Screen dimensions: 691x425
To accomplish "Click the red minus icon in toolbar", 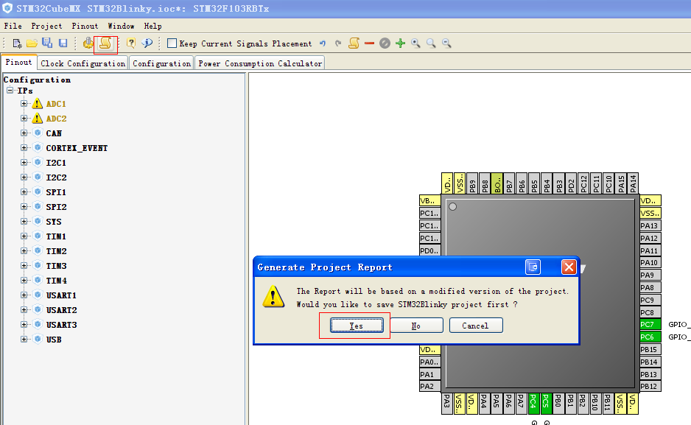I will (x=369, y=43).
